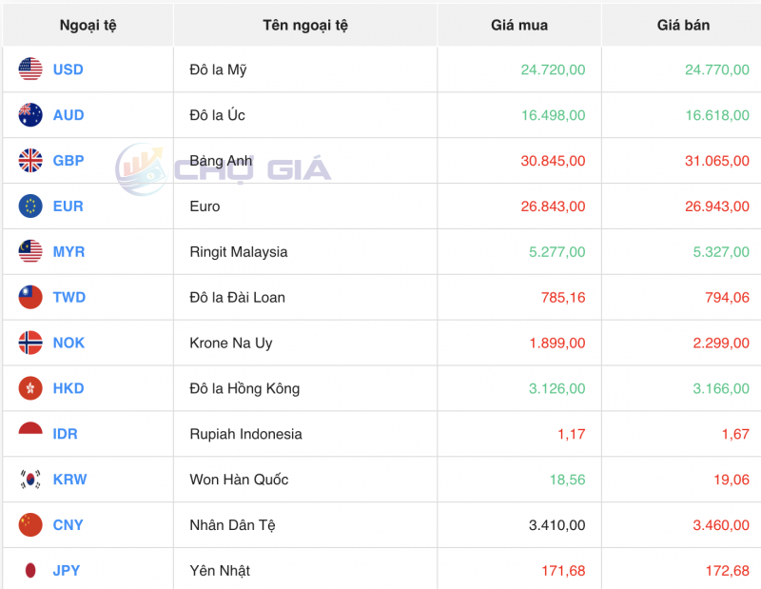Click the AUD Australian flag icon
This screenshot has width=761, height=589.
coord(29,114)
